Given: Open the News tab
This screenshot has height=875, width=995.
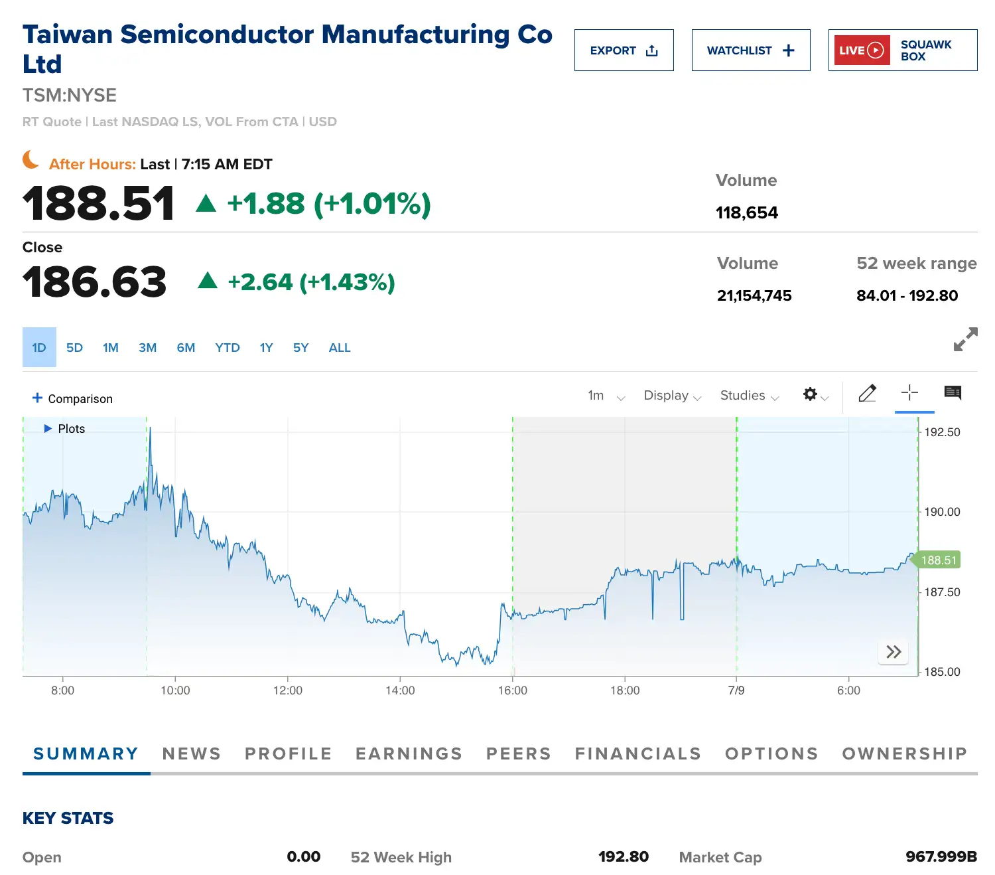Looking at the screenshot, I should click(x=191, y=754).
